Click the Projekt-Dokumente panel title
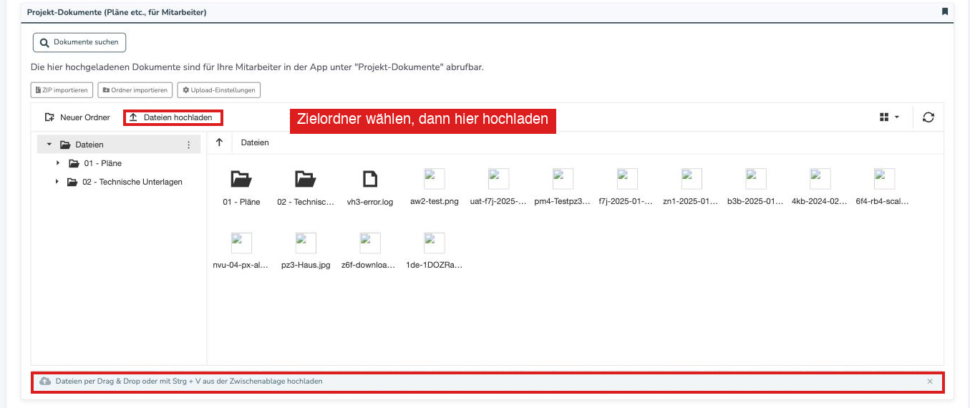This screenshot has width=970, height=408. (117, 12)
